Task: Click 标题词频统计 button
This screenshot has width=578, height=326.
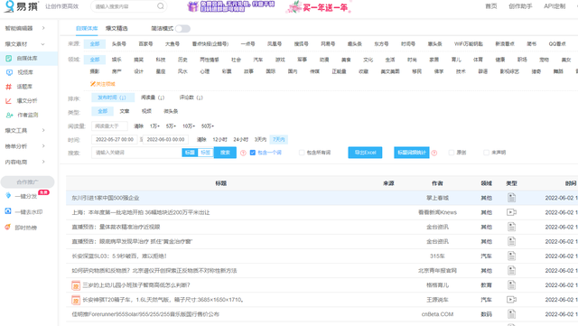Action: point(412,153)
